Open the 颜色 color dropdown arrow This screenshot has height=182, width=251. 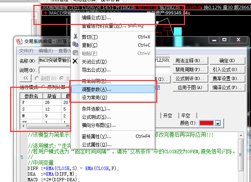217,123
